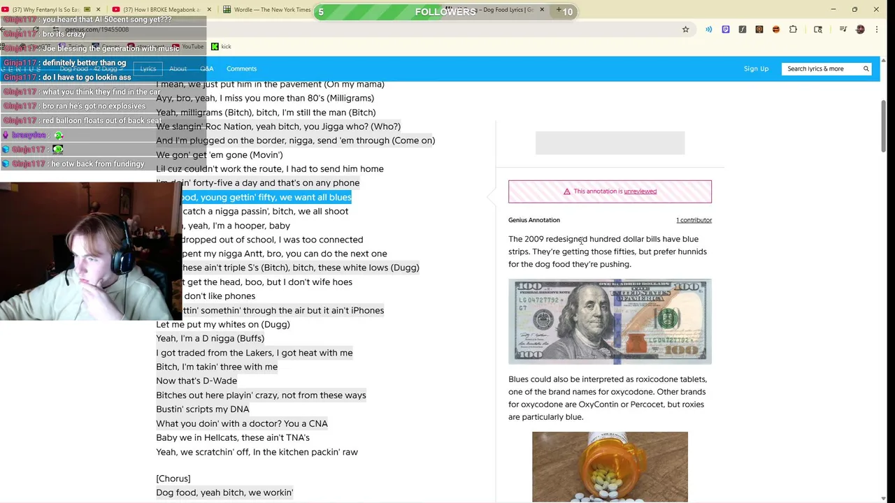Viewport: 895px width, 503px height.
Task: Click the [Chorus] section label
Action: 173,479
